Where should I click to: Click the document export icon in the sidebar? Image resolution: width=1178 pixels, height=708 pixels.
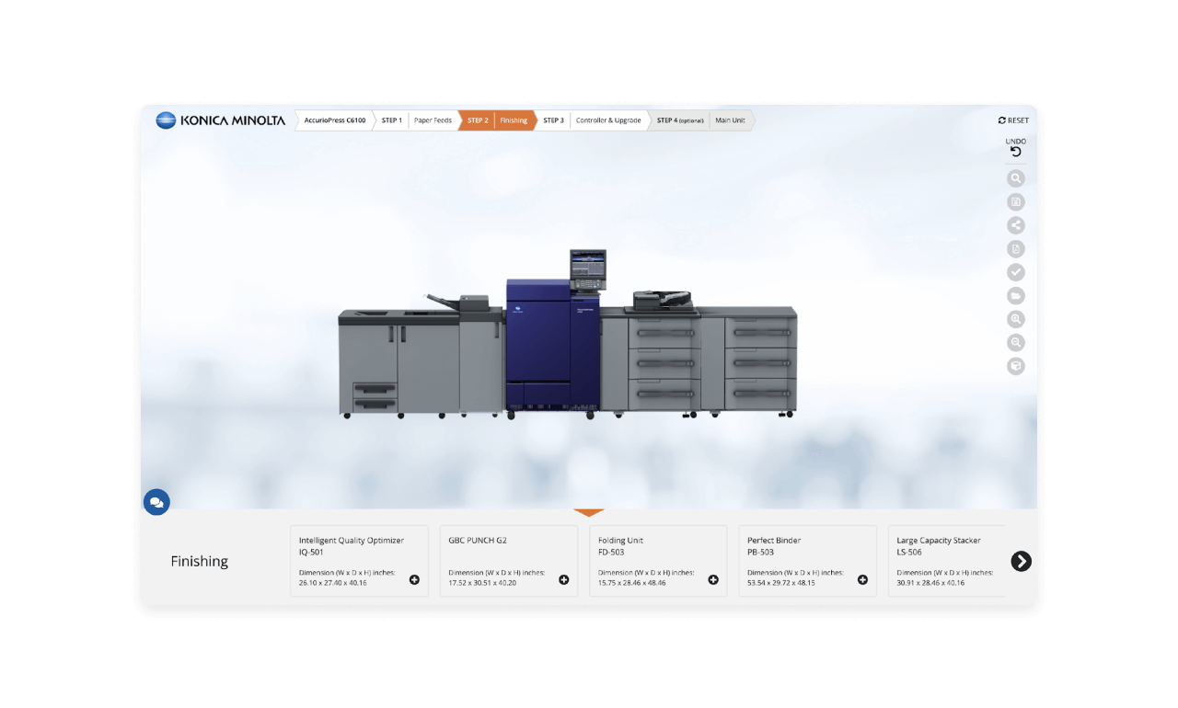1016,248
